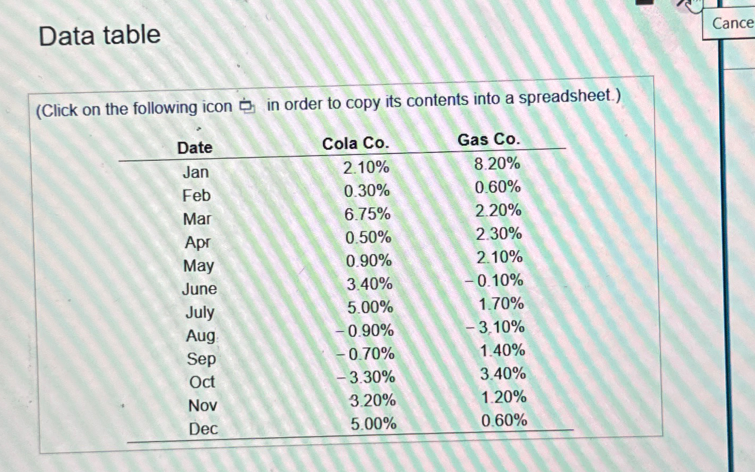Select the Aug Cola Co. value -0.90%
Image resolution: width=755 pixels, height=472 pixels.
[x=365, y=330]
